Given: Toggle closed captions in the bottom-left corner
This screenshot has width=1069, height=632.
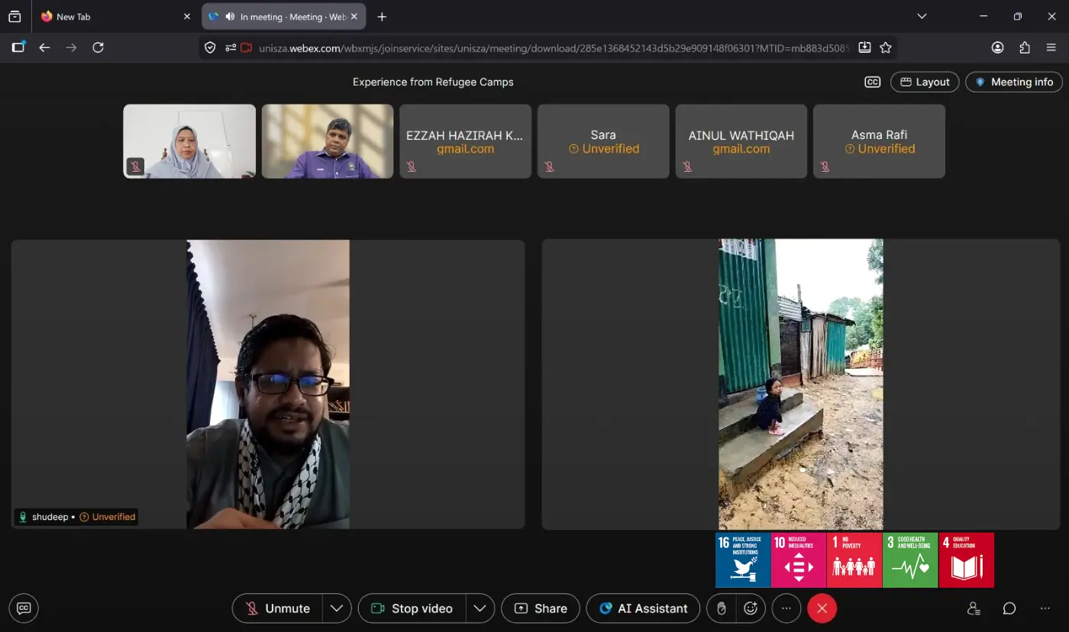Looking at the screenshot, I should pyautogui.click(x=24, y=608).
